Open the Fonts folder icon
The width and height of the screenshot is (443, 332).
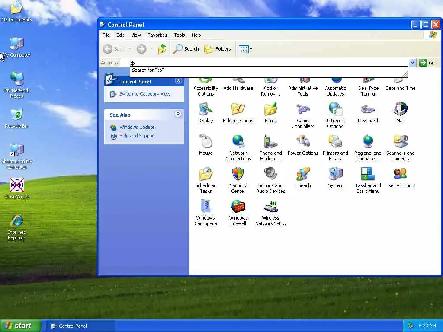coord(270,113)
